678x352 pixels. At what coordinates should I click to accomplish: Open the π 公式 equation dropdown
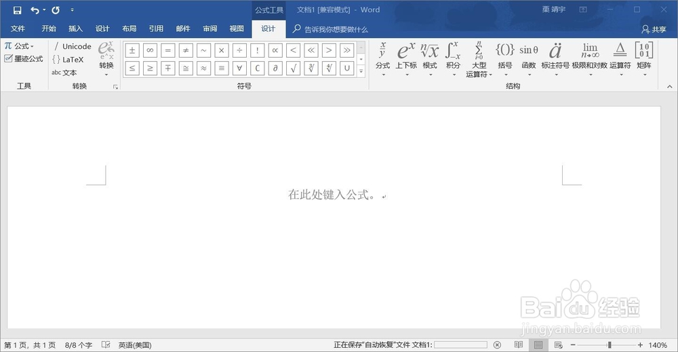point(19,46)
